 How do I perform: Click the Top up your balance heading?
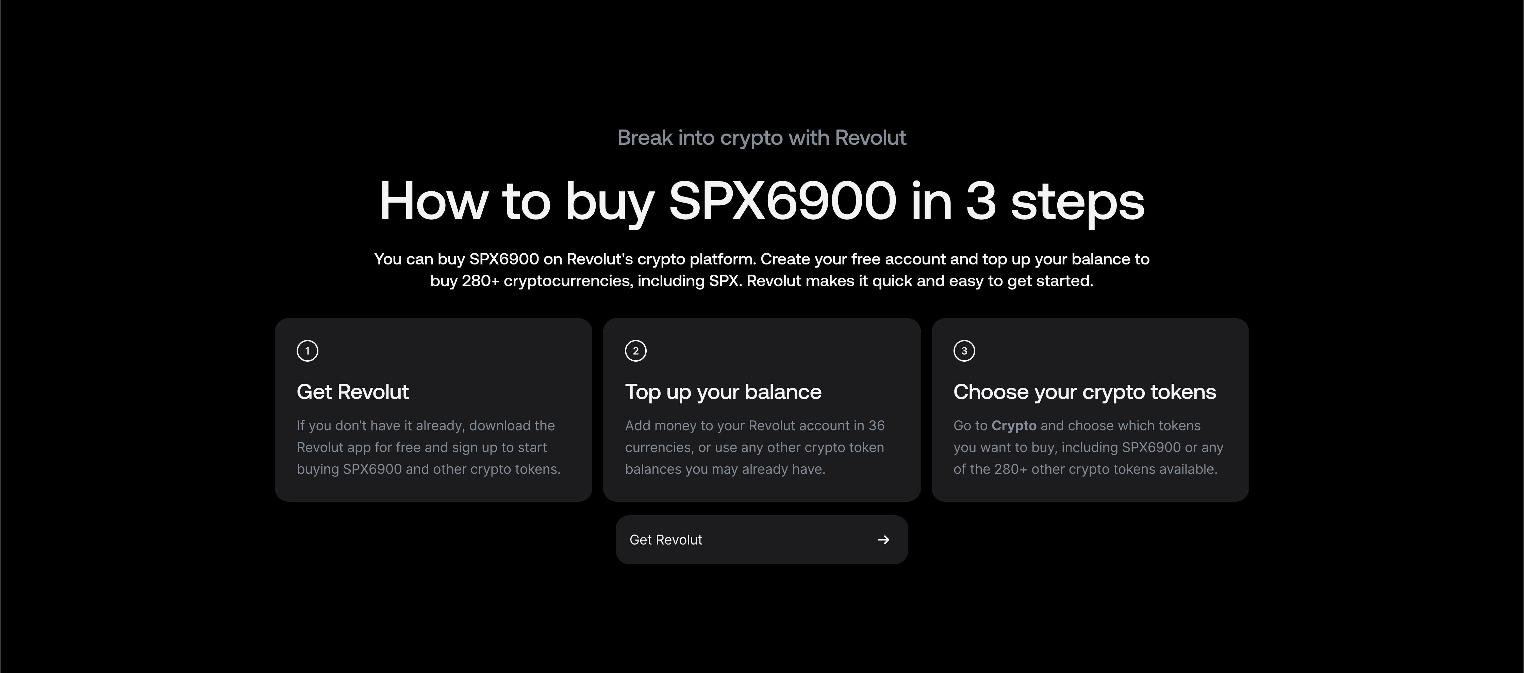(x=723, y=392)
